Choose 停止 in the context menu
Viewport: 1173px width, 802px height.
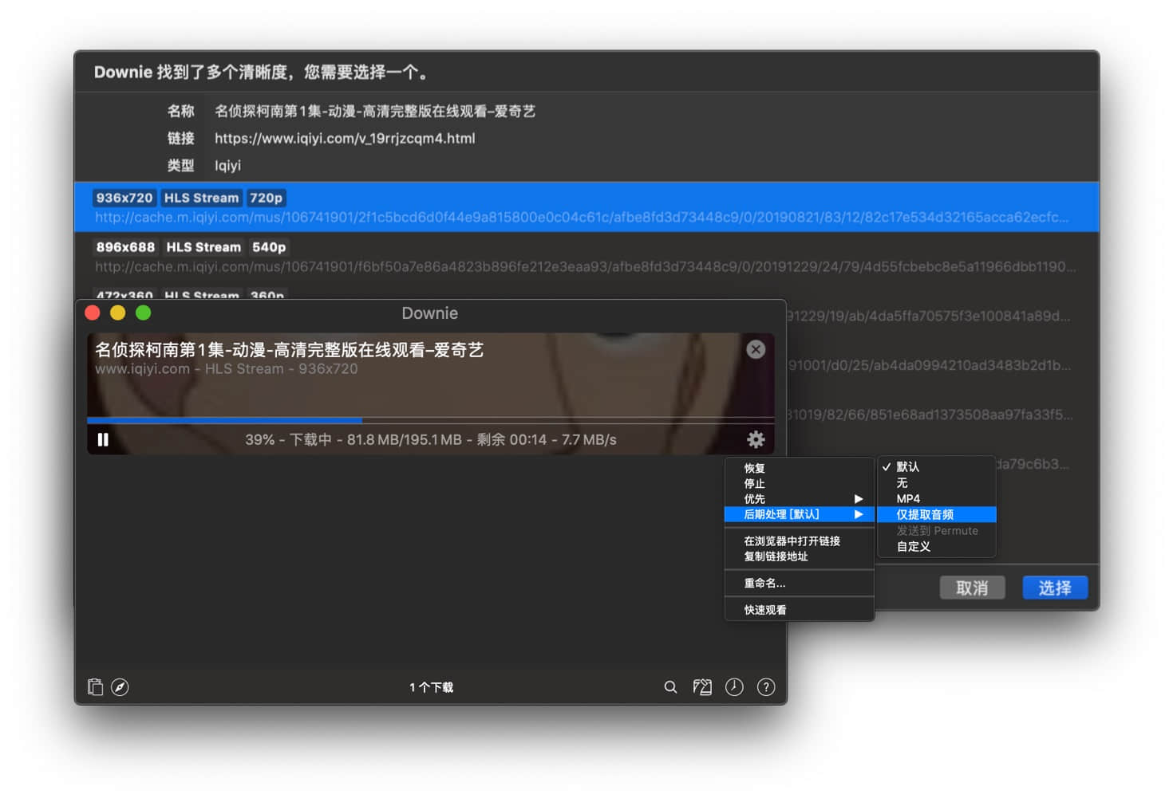[x=799, y=484]
